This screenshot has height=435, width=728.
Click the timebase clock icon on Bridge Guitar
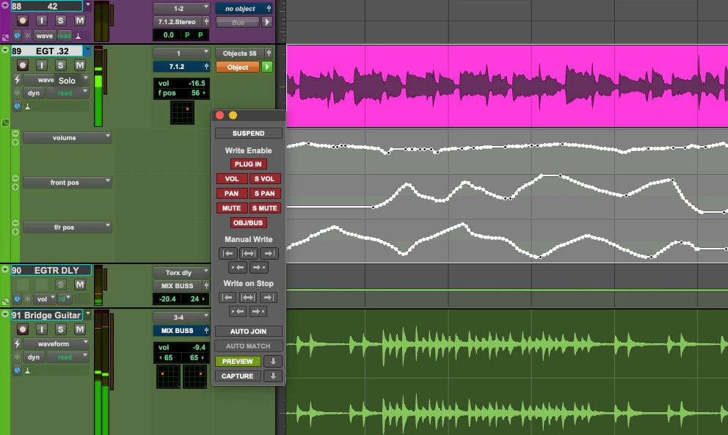17,370
